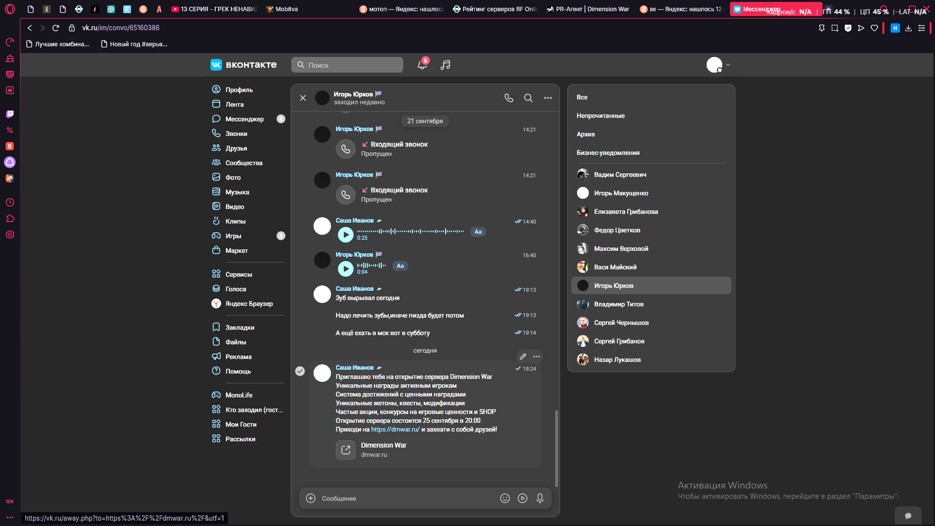Show transcript of the 0:04 voice message
This screenshot has height=526, width=935.
[x=400, y=266]
